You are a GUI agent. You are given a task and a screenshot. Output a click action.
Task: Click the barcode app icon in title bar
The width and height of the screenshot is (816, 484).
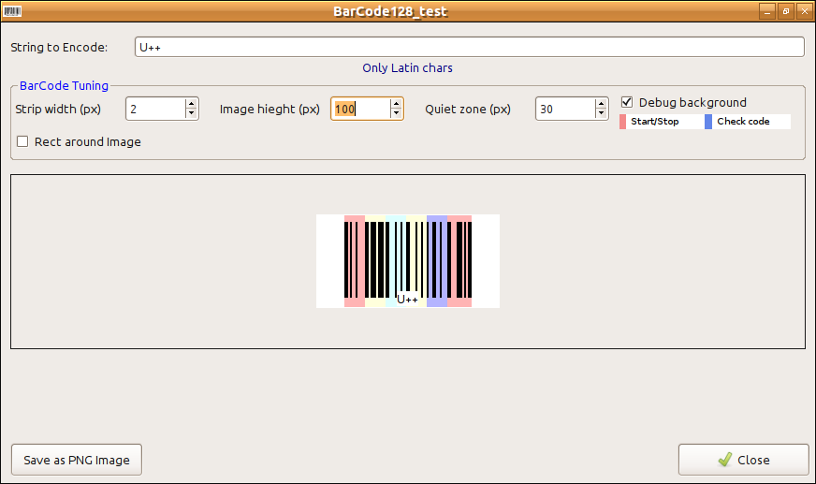point(14,11)
